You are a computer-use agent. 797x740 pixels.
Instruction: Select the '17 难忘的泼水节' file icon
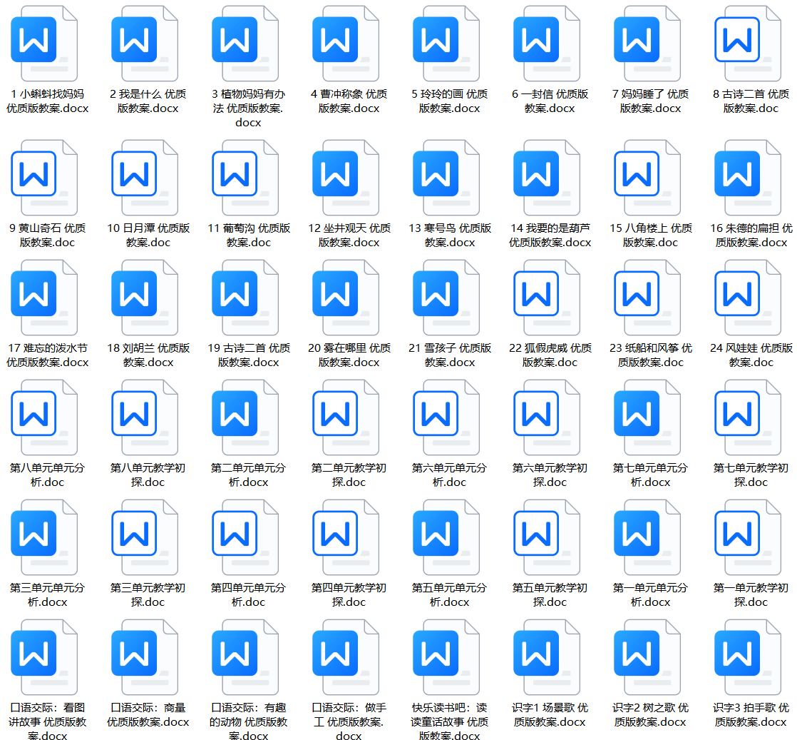point(44,298)
